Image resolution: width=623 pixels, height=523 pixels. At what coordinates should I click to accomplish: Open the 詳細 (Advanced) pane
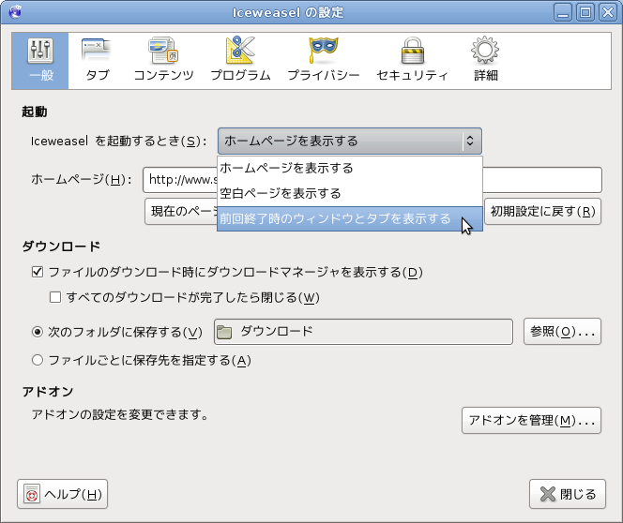coord(485,61)
